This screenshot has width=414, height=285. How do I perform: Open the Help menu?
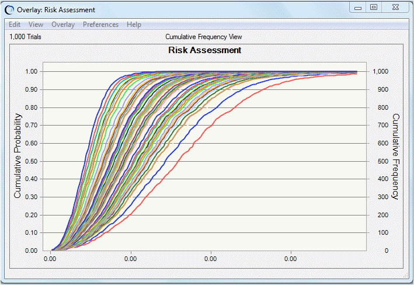(x=134, y=25)
